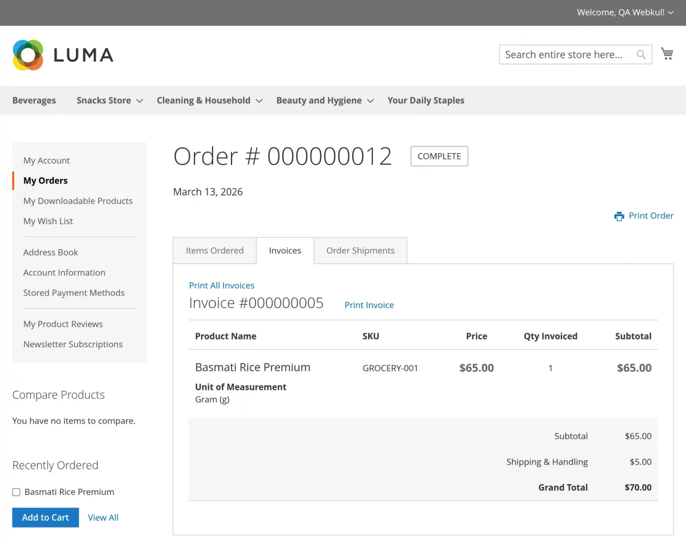Go to My Account in the sidebar
686x539 pixels.
point(46,161)
